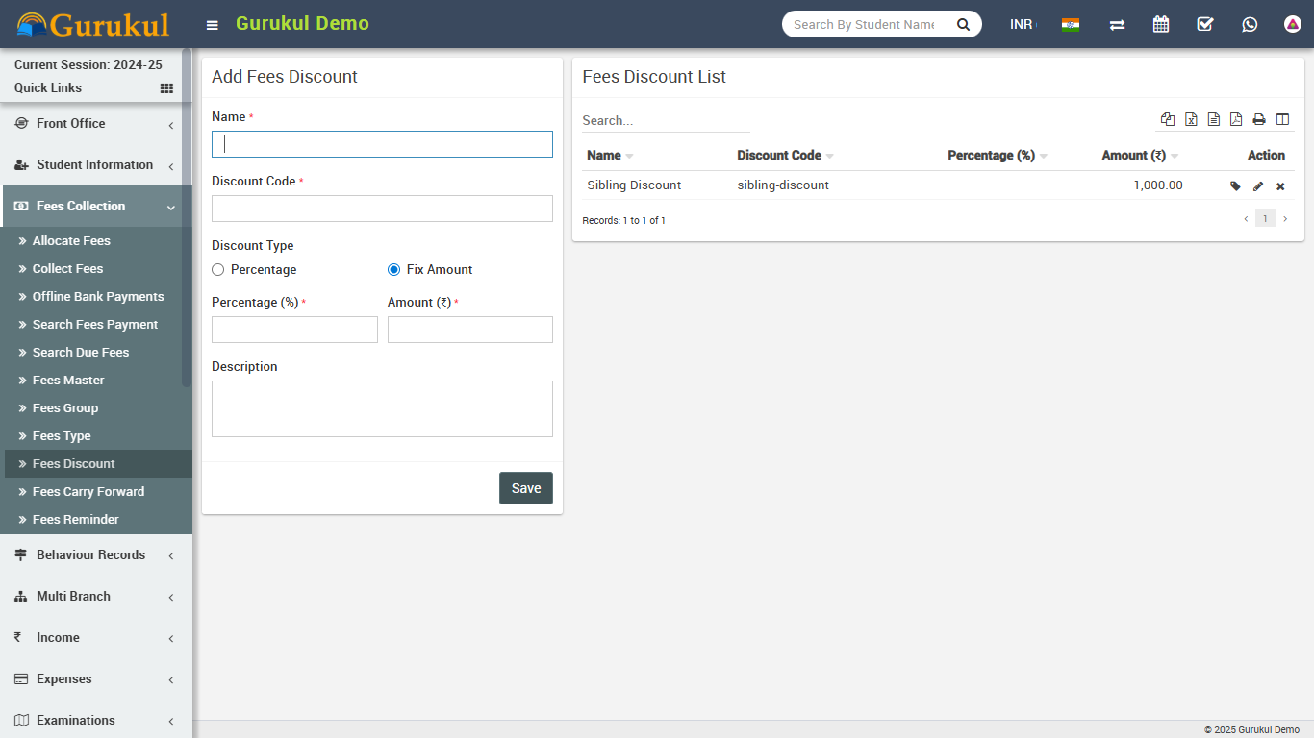Select the Percentage discount type
Image resolution: width=1314 pixels, height=738 pixels.
[x=218, y=270]
